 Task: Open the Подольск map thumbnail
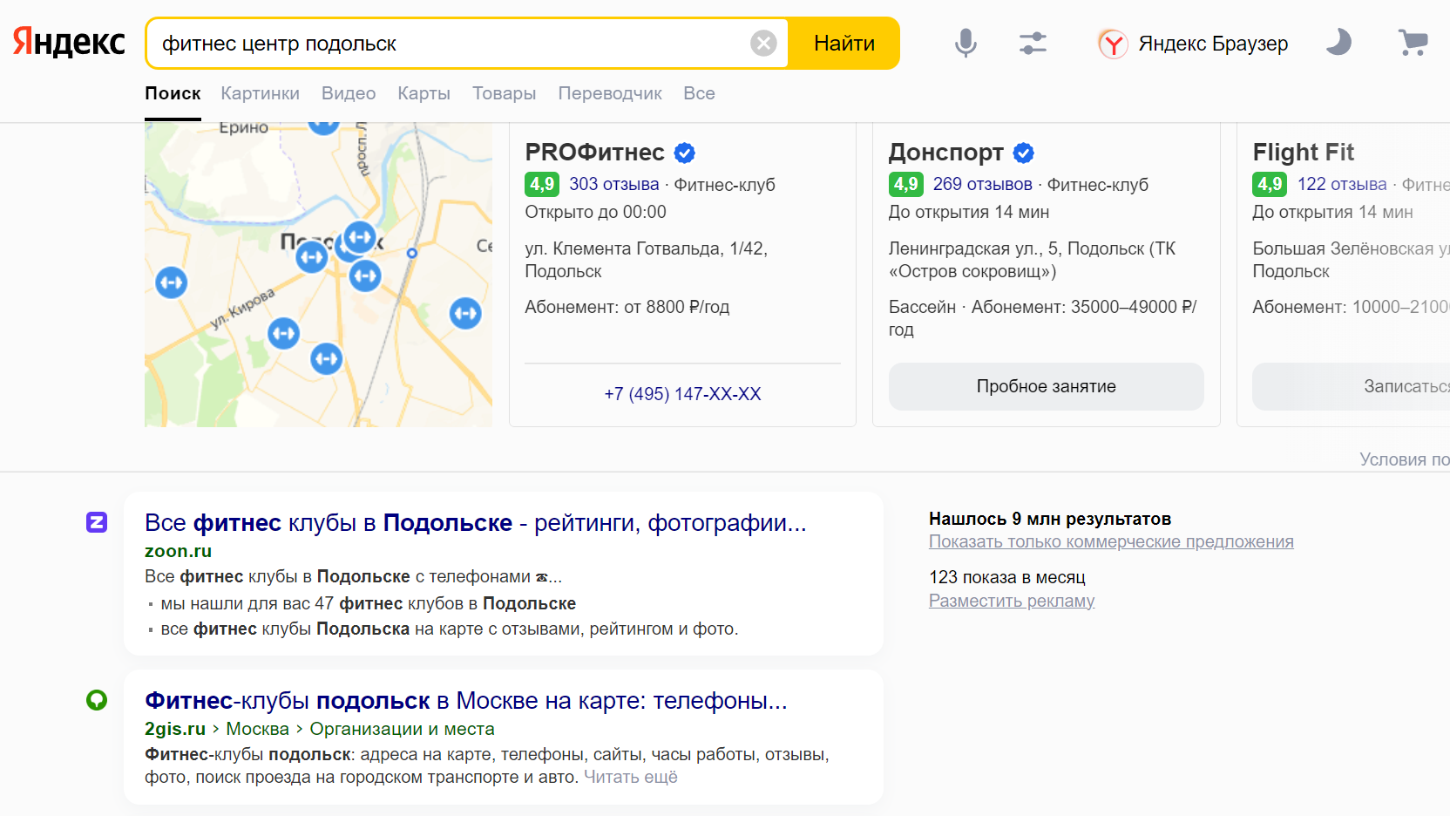click(x=318, y=275)
